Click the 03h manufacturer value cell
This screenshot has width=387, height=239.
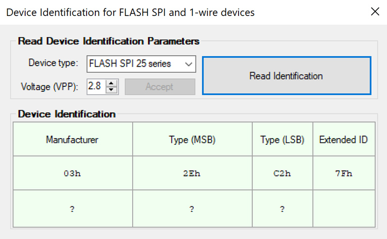click(72, 173)
